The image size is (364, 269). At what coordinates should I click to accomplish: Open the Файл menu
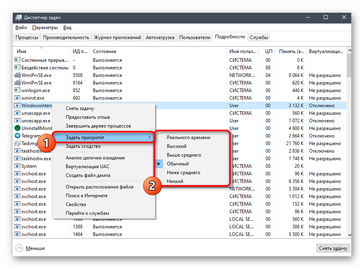coord(21,27)
